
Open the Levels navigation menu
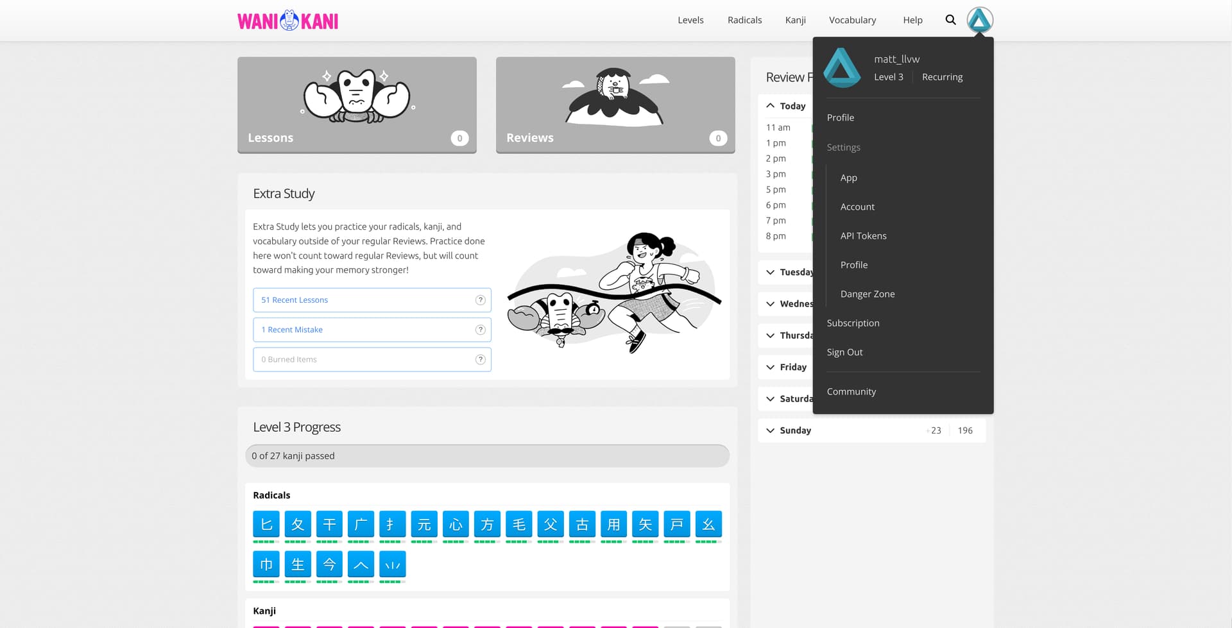click(690, 20)
